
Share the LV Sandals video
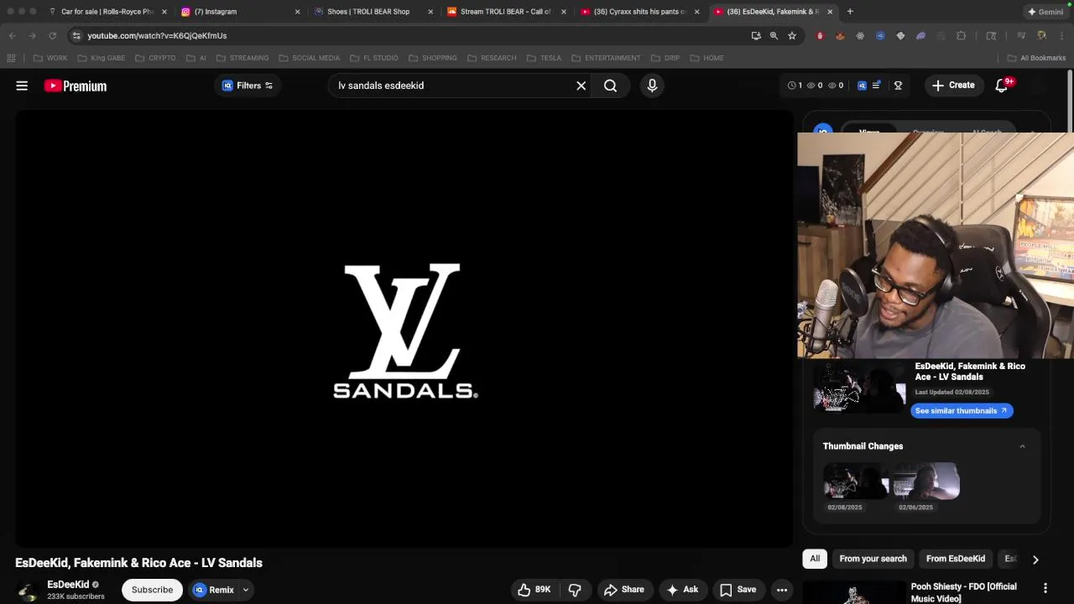(624, 590)
